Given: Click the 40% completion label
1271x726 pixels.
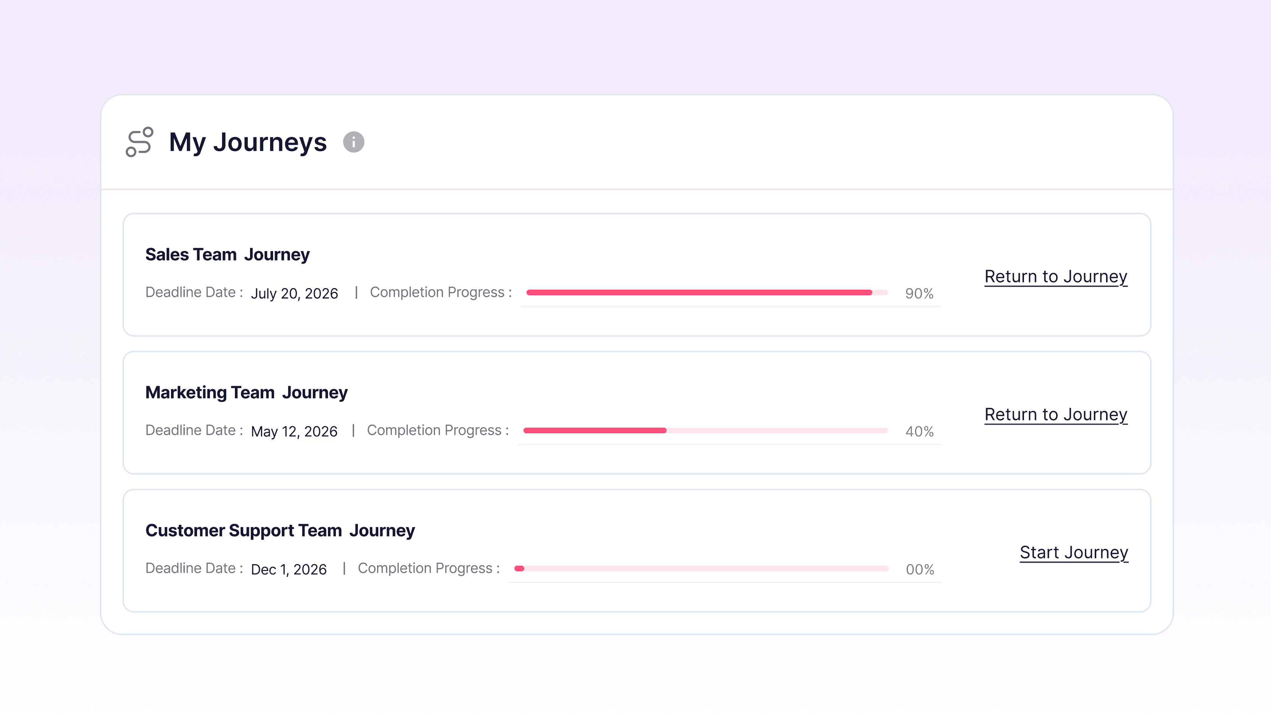Looking at the screenshot, I should 919,431.
